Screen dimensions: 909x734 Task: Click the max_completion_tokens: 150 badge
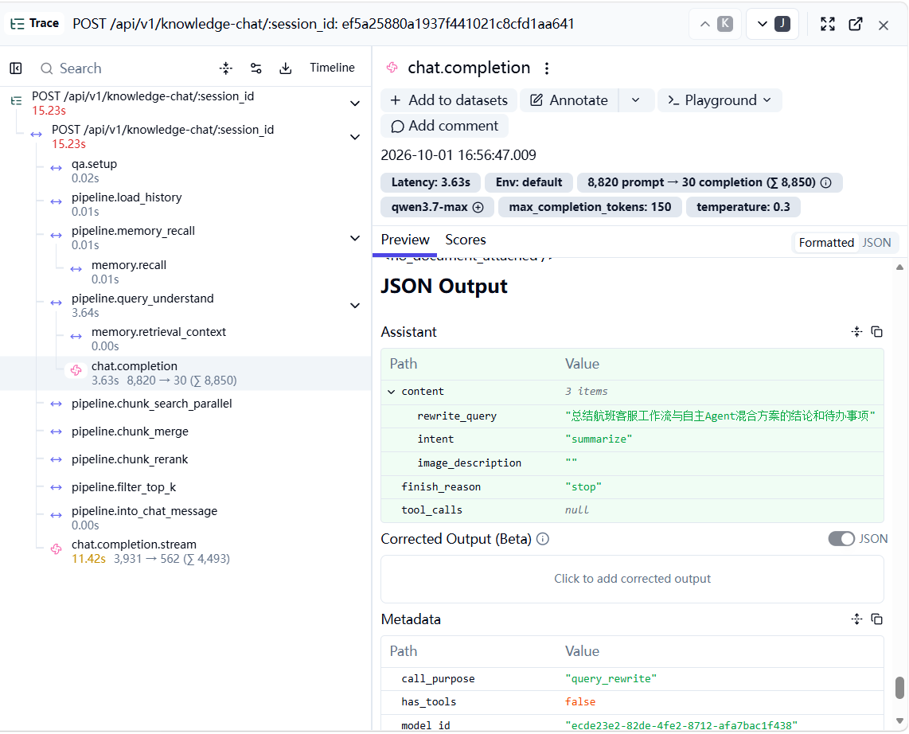[590, 208]
